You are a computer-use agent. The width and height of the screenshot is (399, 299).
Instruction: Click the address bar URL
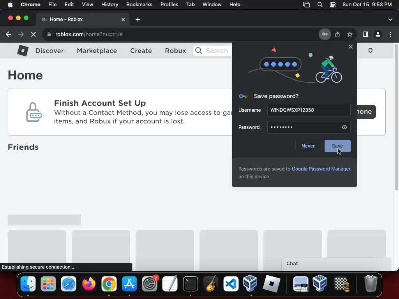(x=89, y=34)
